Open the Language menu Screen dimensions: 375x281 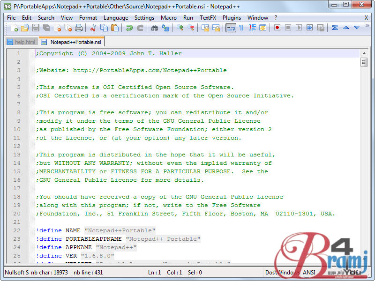pyautogui.click(x=115, y=18)
